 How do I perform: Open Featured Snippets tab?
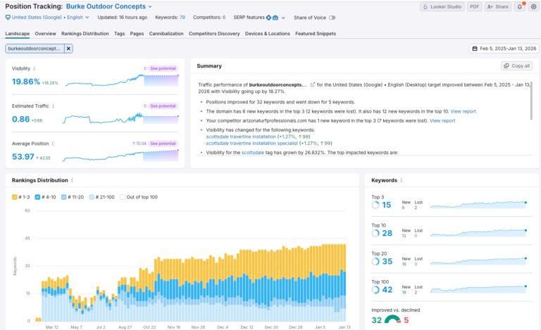click(x=316, y=33)
